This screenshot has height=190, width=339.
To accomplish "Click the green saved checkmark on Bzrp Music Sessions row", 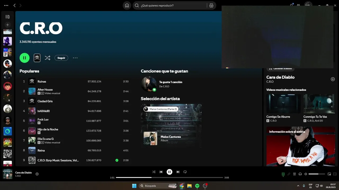I will point(117,160).
